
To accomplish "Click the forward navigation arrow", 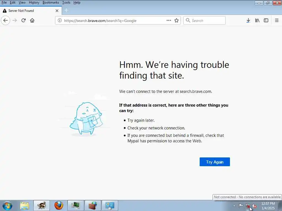I will [x=15, y=20].
